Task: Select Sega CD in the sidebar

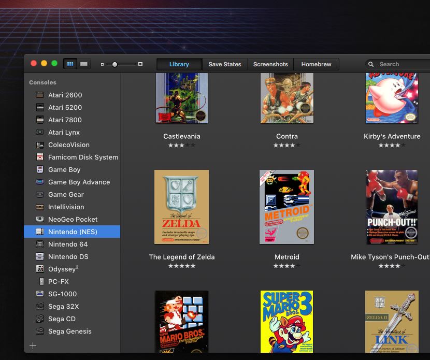Action: [72, 319]
